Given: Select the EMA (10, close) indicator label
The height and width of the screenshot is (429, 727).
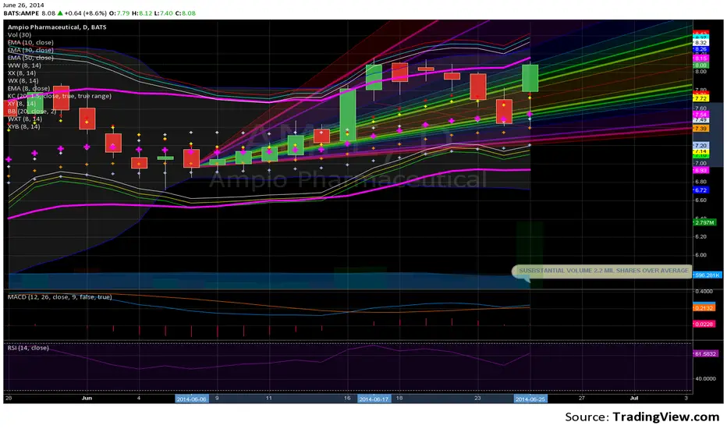Looking at the screenshot, I should click(30, 42).
